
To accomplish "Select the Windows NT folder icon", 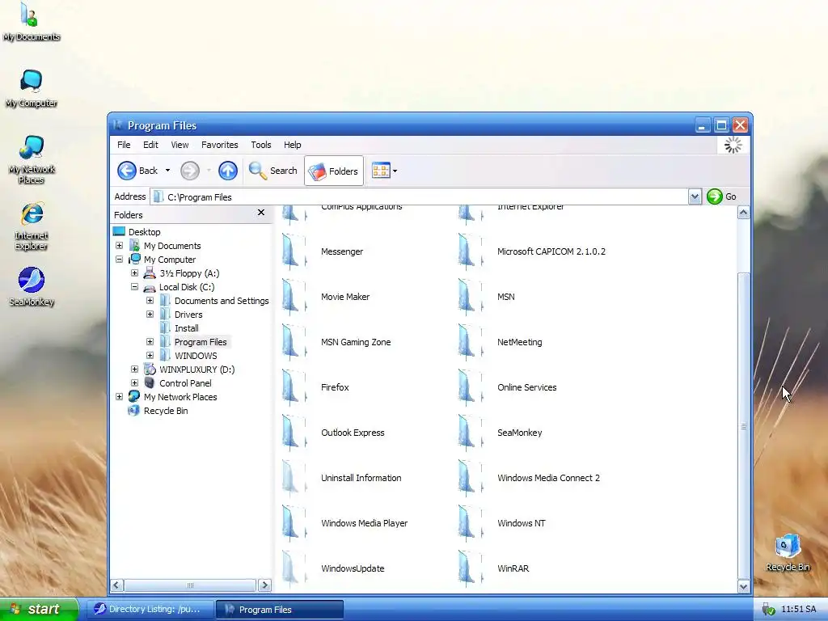I will pyautogui.click(x=471, y=523).
